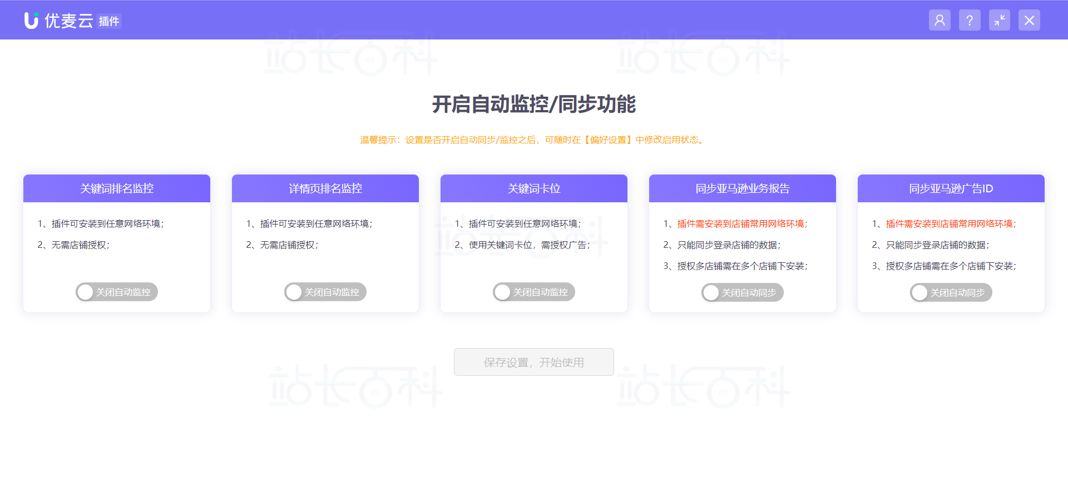Select the 同步亚马逊广告ID card header
The width and height of the screenshot is (1068, 483).
coord(951,188)
